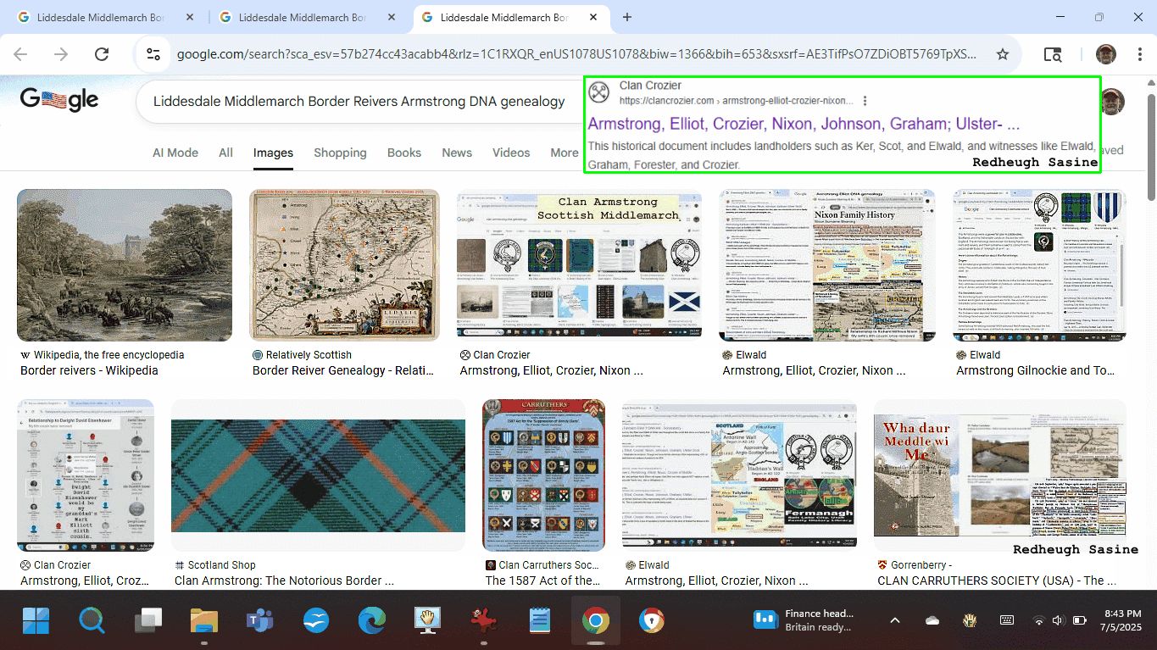
Task: Open the Windows Start menu
Action: coord(36,621)
